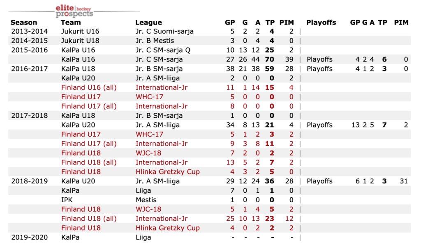Select the 2013-2014 season cell
This screenshot has width=421, height=249.
pyautogui.click(x=29, y=32)
